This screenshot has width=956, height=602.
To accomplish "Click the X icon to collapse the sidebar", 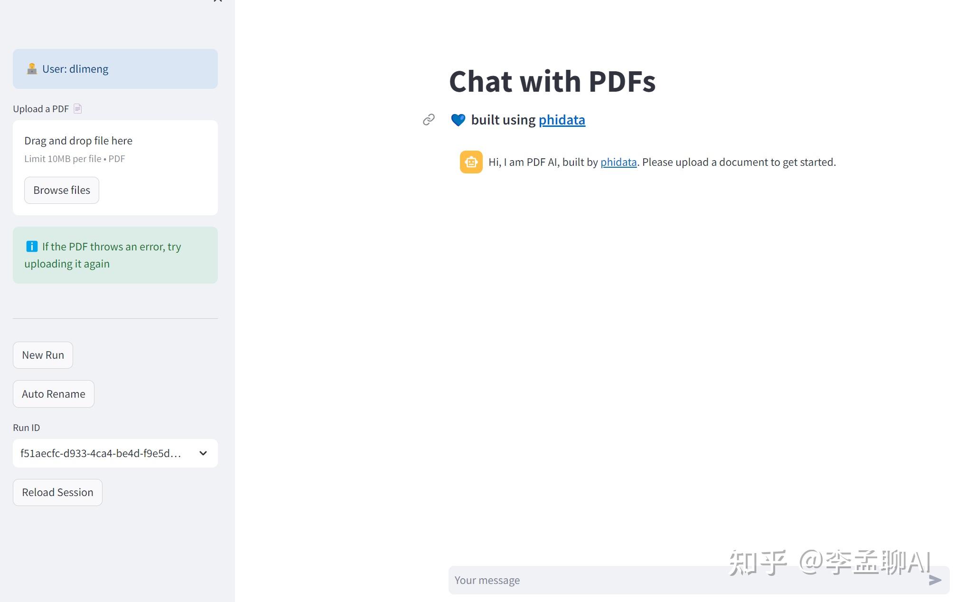I will tap(217, 2).
